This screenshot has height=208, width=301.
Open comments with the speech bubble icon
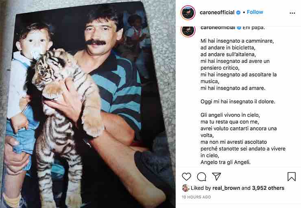pos(202,177)
